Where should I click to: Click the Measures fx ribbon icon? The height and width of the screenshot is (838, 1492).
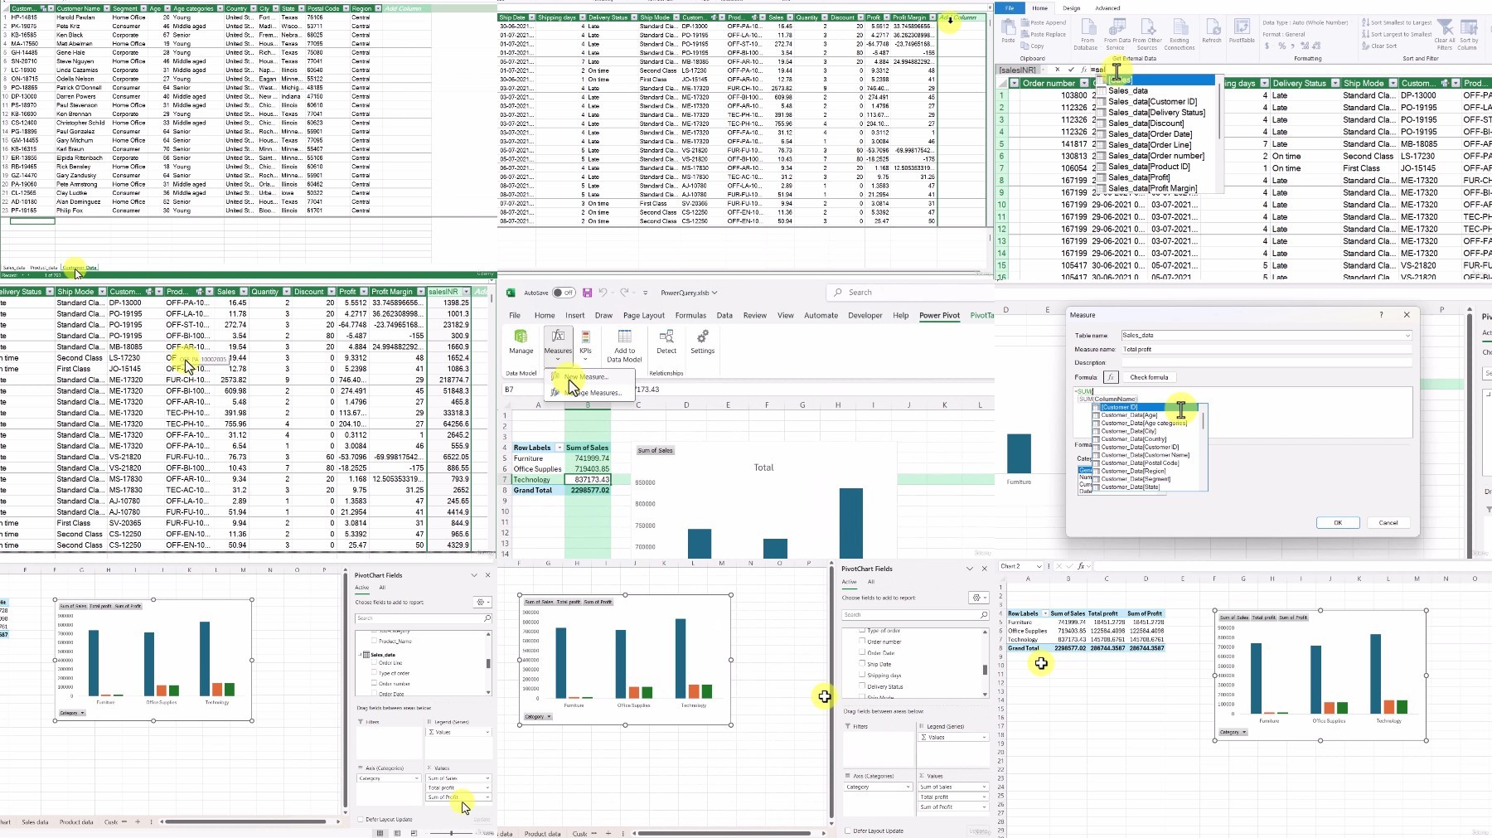tap(558, 336)
